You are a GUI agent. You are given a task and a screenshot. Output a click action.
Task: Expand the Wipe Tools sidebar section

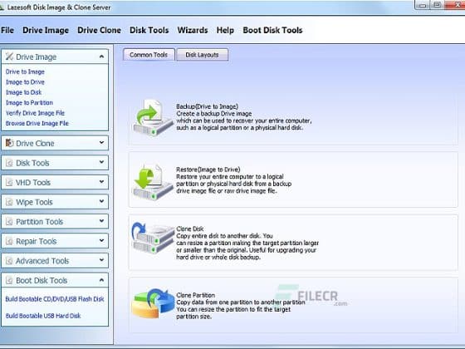pos(101,201)
